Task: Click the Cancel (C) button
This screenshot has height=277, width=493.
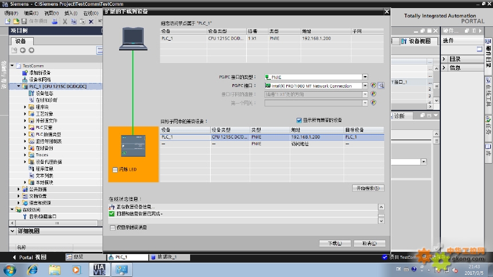Action: click(x=369, y=243)
